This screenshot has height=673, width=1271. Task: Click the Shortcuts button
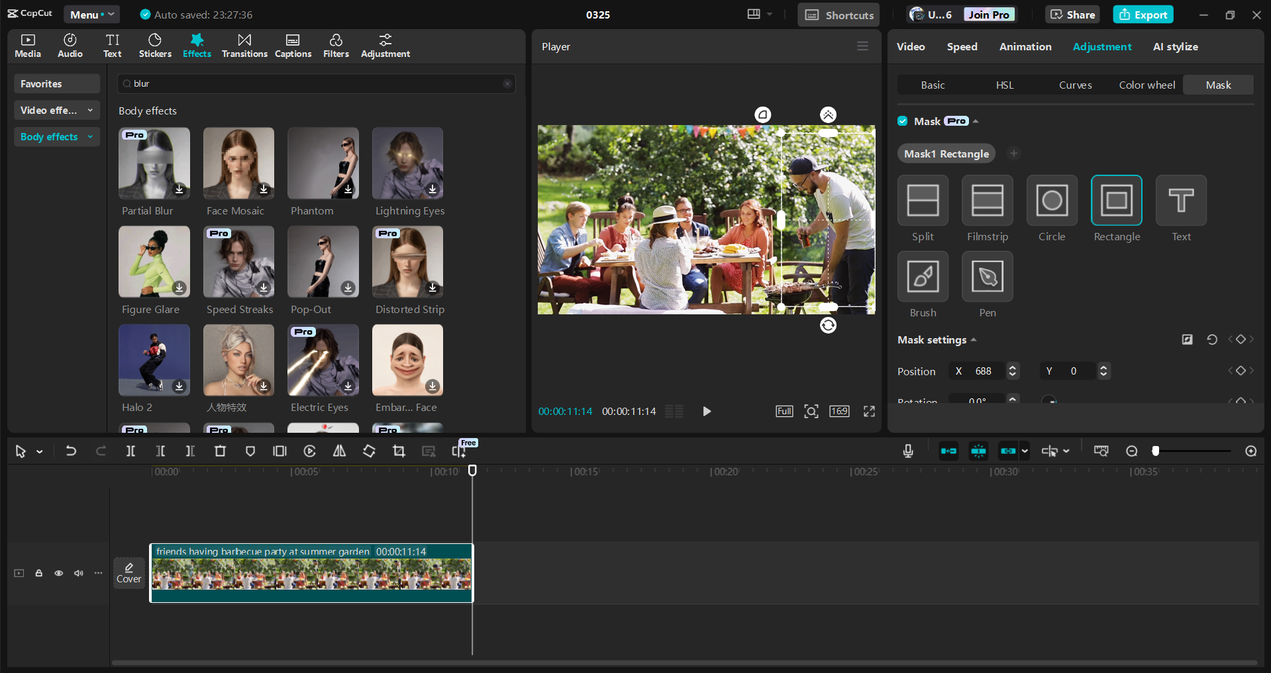pos(837,14)
